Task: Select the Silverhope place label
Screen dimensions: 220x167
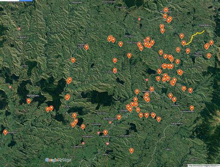Action: [77, 147]
